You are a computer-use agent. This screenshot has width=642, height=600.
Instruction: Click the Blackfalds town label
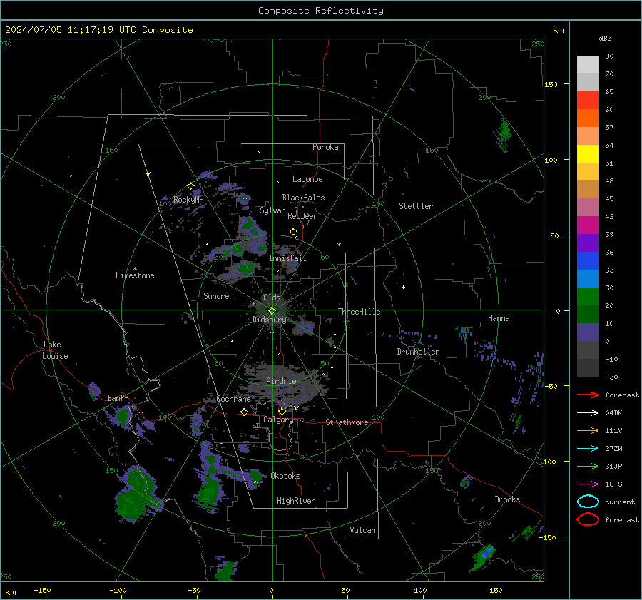coord(303,198)
